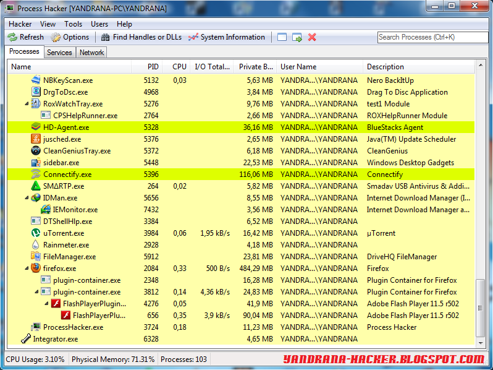Click the SMΔRTP.exe green triangle icon

point(36,186)
